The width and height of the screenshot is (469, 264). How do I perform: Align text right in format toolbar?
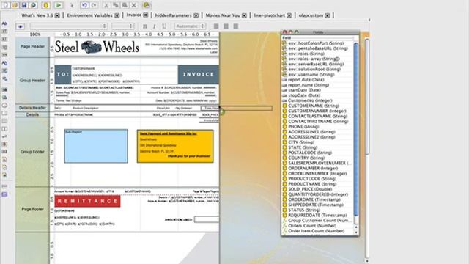(236, 26)
